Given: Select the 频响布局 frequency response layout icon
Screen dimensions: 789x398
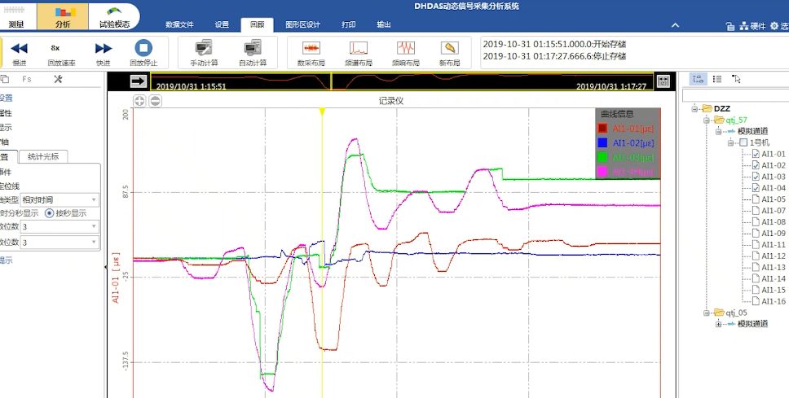Looking at the screenshot, I should pyautogui.click(x=406, y=48).
